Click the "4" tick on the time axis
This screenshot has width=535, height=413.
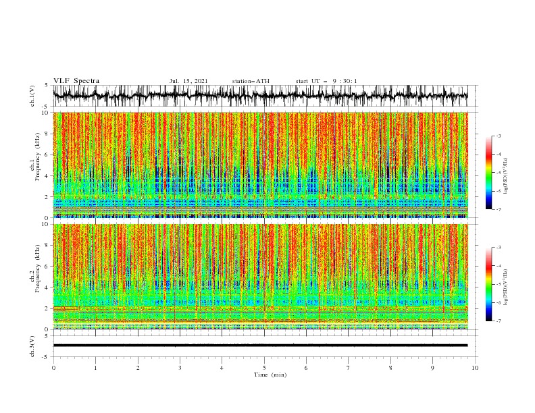pyautogui.click(x=222, y=368)
